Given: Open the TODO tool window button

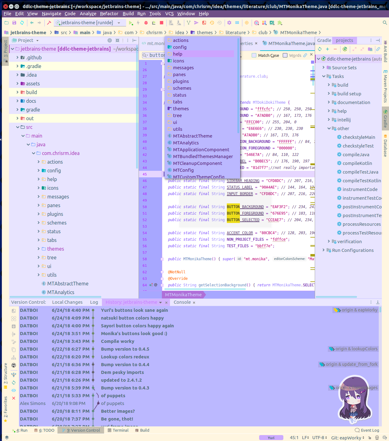Looking at the screenshot, I should (x=44, y=430).
